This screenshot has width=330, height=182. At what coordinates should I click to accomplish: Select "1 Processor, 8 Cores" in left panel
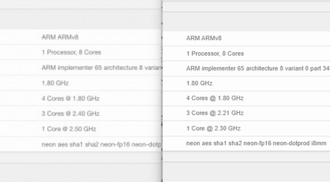click(x=71, y=52)
